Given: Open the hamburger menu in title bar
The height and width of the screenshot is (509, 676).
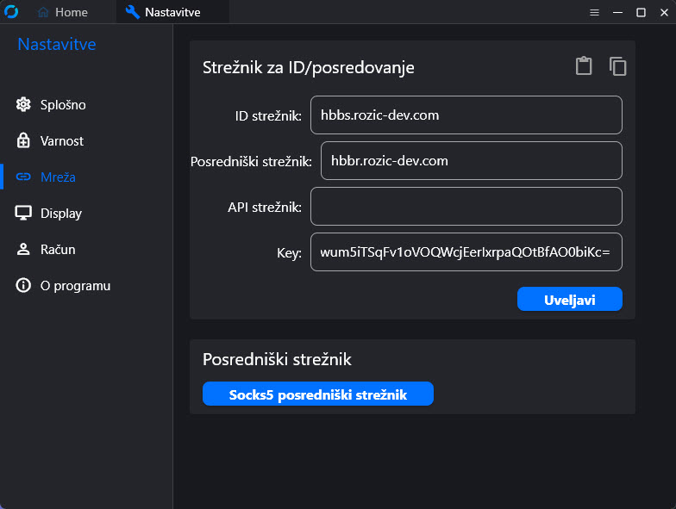Looking at the screenshot, I should [x=594, y=12].
